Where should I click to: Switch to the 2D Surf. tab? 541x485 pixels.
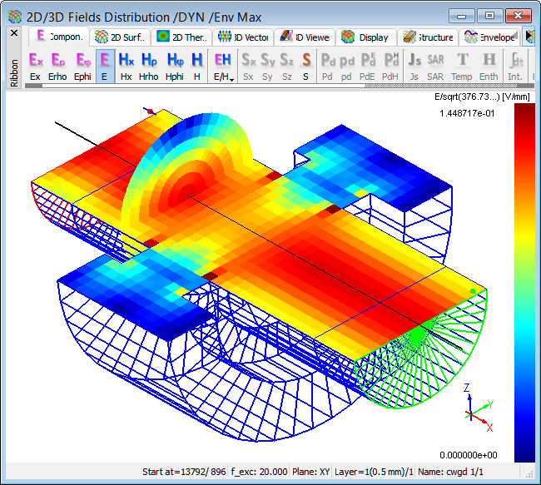[x=121, y=37]
